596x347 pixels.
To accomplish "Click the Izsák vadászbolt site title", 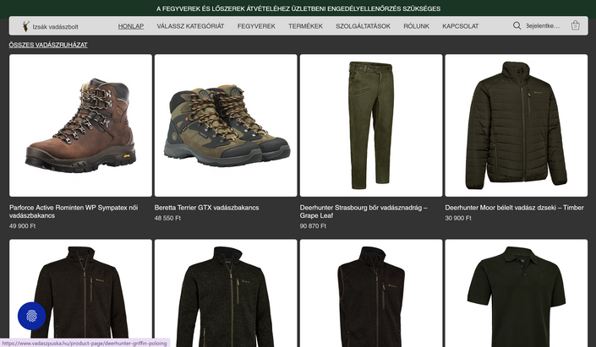I will point(55,26).
